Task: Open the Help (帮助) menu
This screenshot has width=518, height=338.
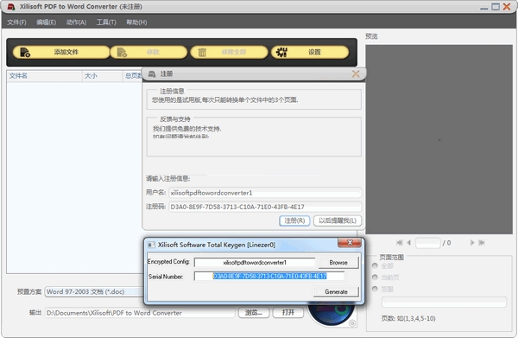Action: [x=136, y=22]
